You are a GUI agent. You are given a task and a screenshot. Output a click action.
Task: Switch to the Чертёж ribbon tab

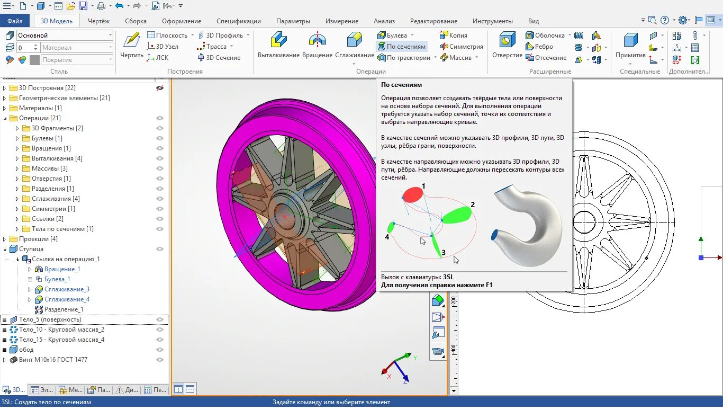(98, 21)
